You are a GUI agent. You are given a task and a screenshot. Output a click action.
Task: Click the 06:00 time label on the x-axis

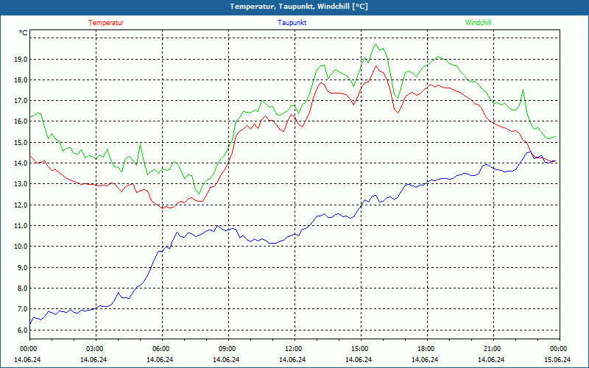(162, 349)
